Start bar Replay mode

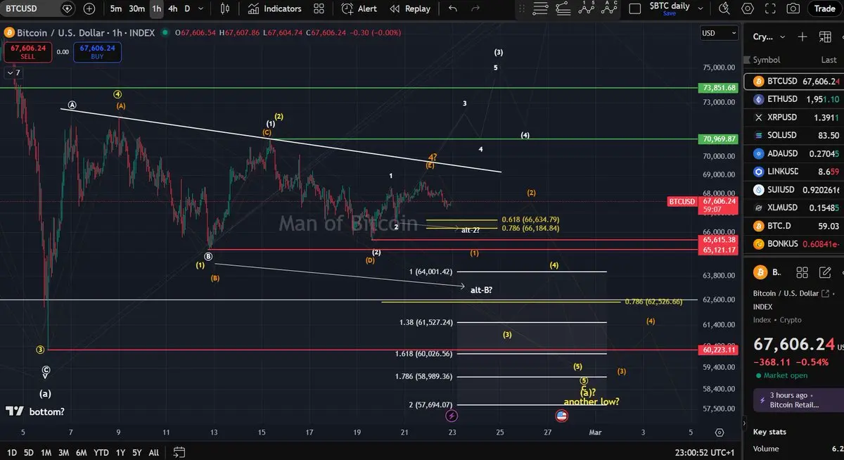click(409, 8)
